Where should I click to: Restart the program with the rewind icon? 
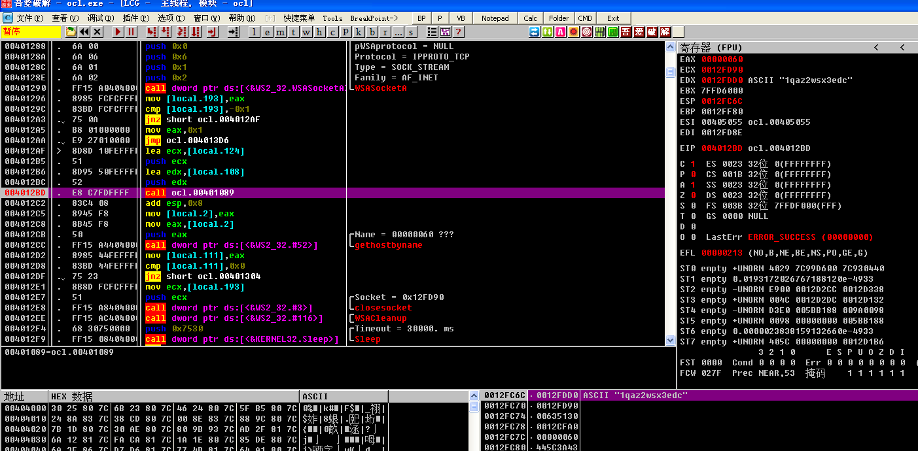(84, 31)
